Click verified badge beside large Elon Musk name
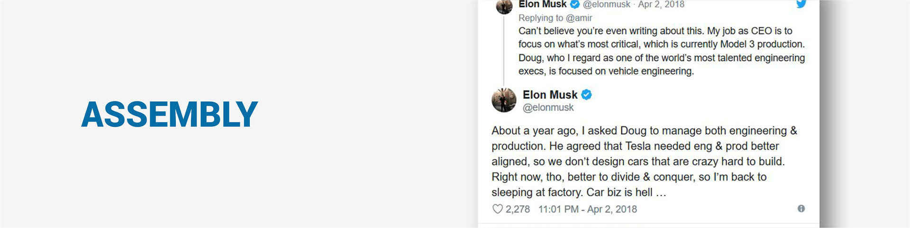Image resolution: width=910 pixels, height=228 pixels. [x=586, y=95]
